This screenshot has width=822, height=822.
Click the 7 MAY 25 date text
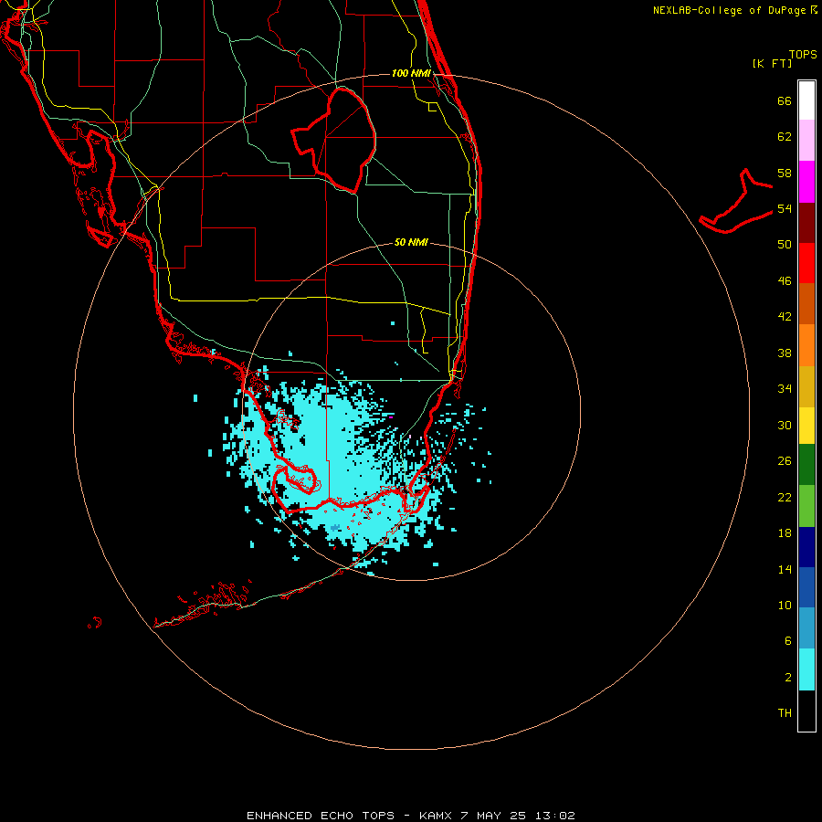(493, 816)
